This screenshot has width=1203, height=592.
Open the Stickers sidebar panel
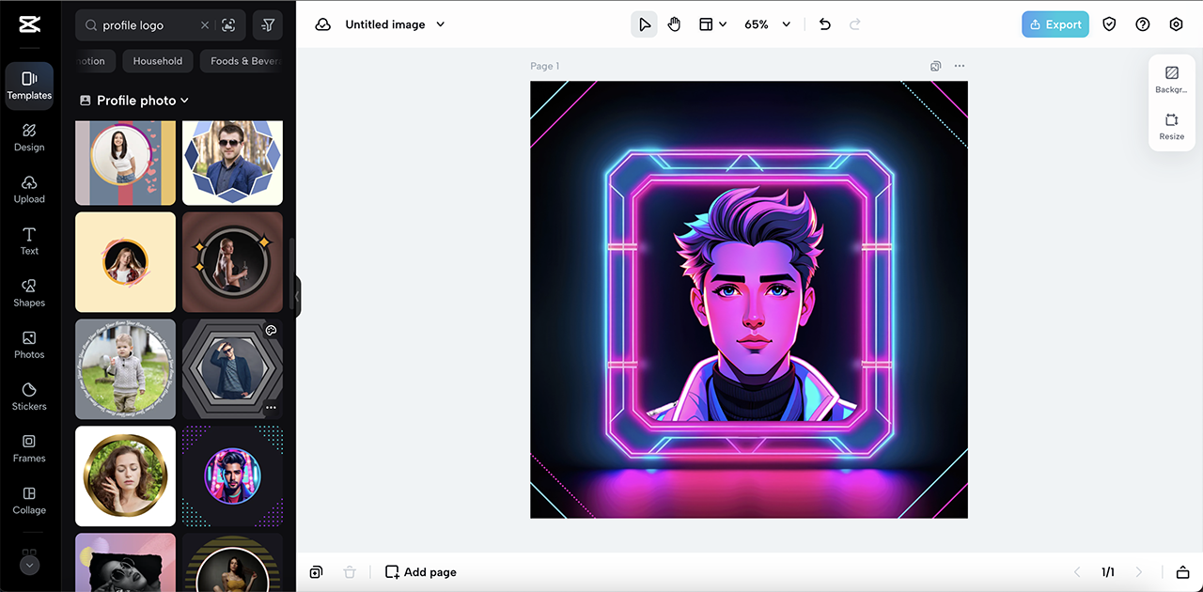(29, 396)
